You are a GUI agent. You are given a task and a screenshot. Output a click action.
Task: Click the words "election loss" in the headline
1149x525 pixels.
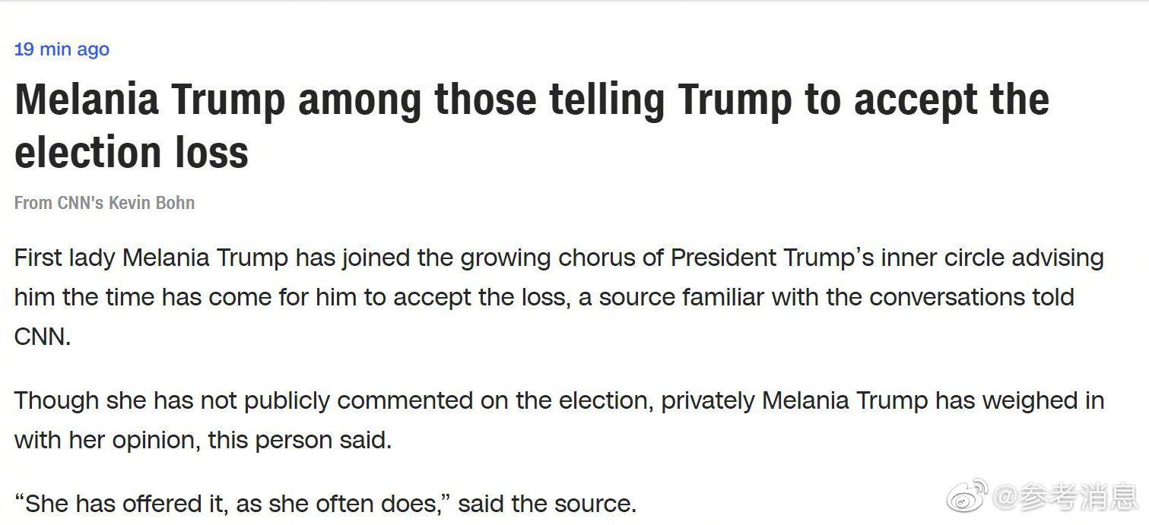132,152
